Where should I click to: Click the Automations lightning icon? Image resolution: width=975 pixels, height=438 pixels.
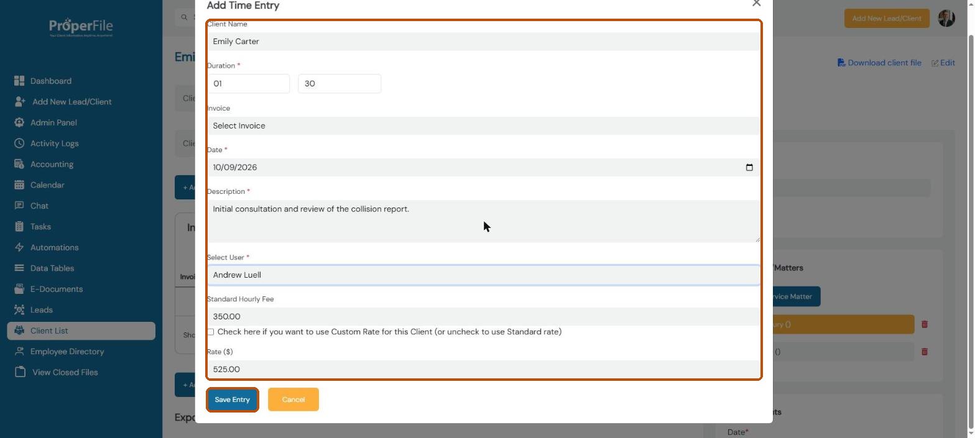pyautogui.click(x=19, y=247)
